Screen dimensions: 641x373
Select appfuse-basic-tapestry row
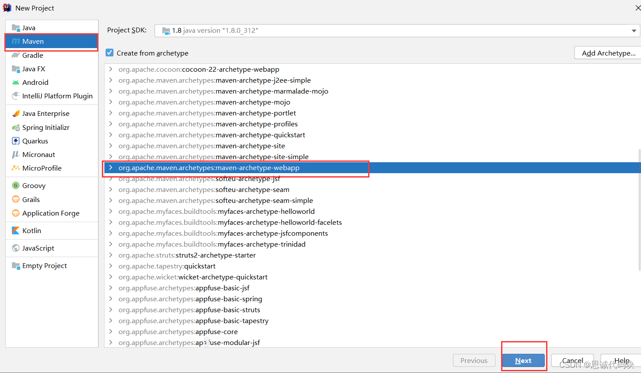click(x=373, y=321)
